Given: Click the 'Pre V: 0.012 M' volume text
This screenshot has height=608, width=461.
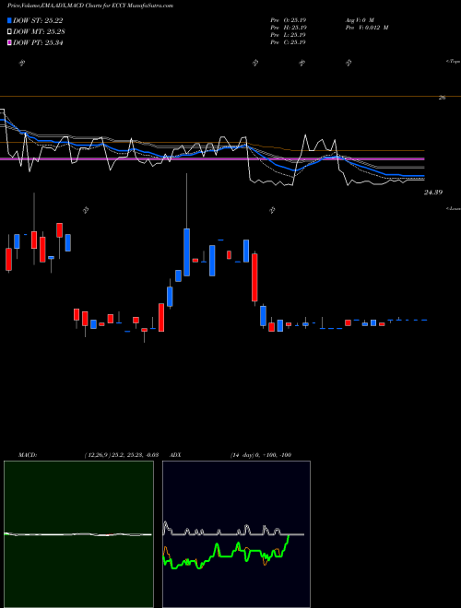Looking at the screenshot, I should click(367, 28).
